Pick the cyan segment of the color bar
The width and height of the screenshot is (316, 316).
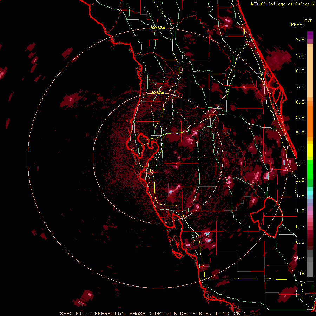click(x=310, y=193)
